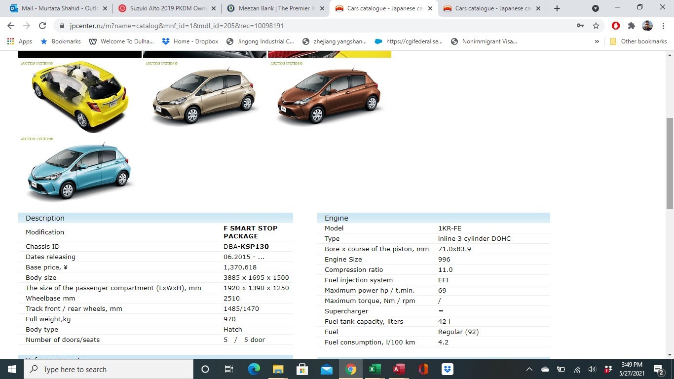Open Task View in taskbar
The height and width of the screenshot is (379, 674).
click(229, 369)
